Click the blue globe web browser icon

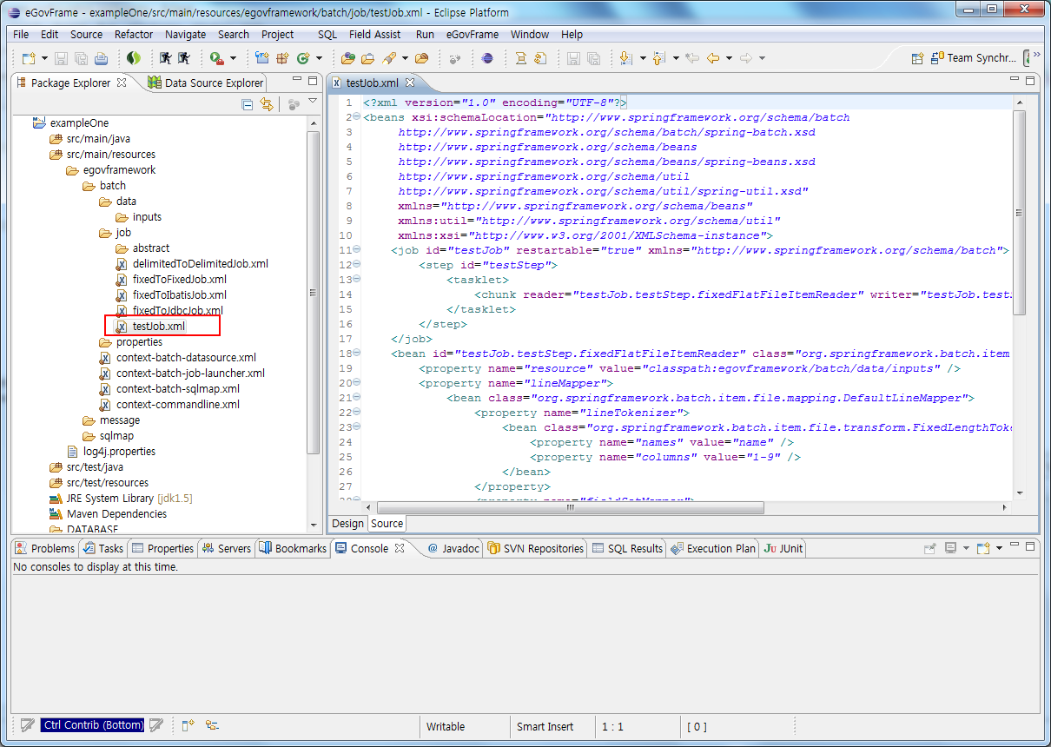(x=487, y=58)
